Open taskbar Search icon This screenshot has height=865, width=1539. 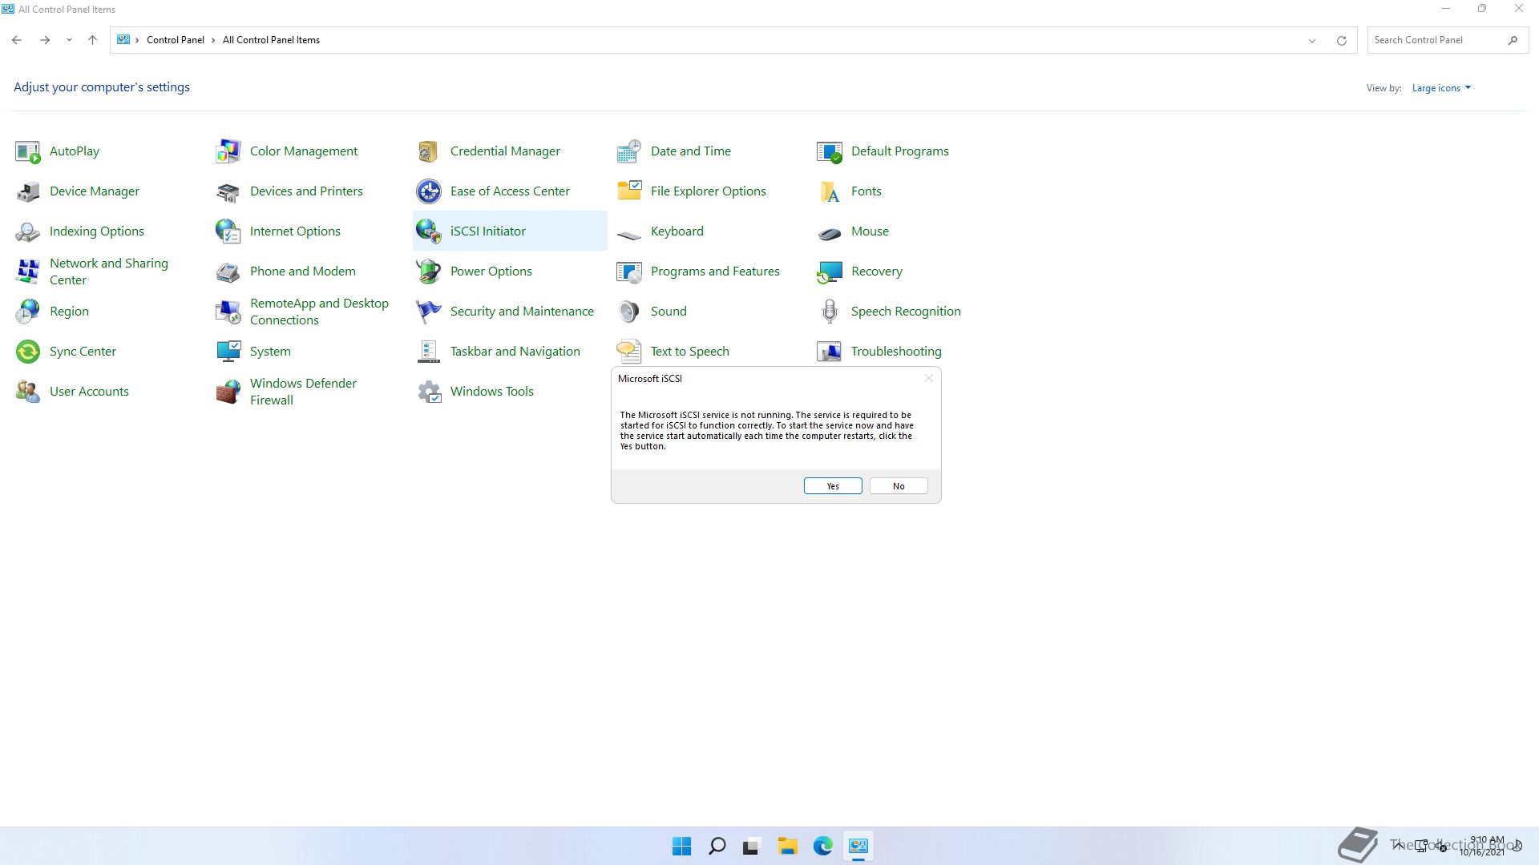click(x=717, y=847)
